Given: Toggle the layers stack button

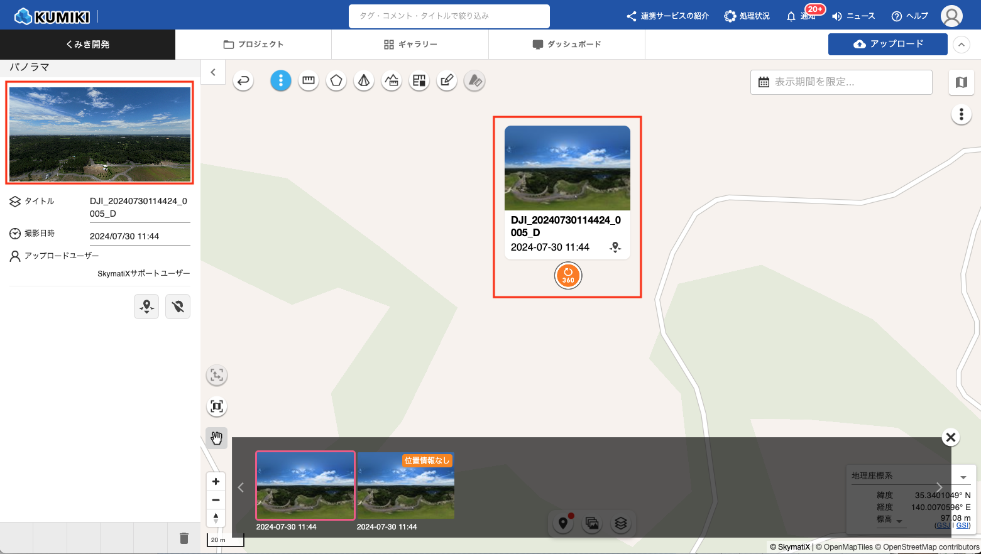Looking at the screenshot, I should (621, 523).
